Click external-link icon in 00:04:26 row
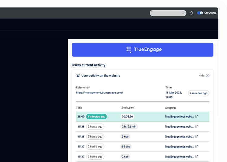Screen dimensions: 227x162 pyautogui.click(x=196, y=116)
